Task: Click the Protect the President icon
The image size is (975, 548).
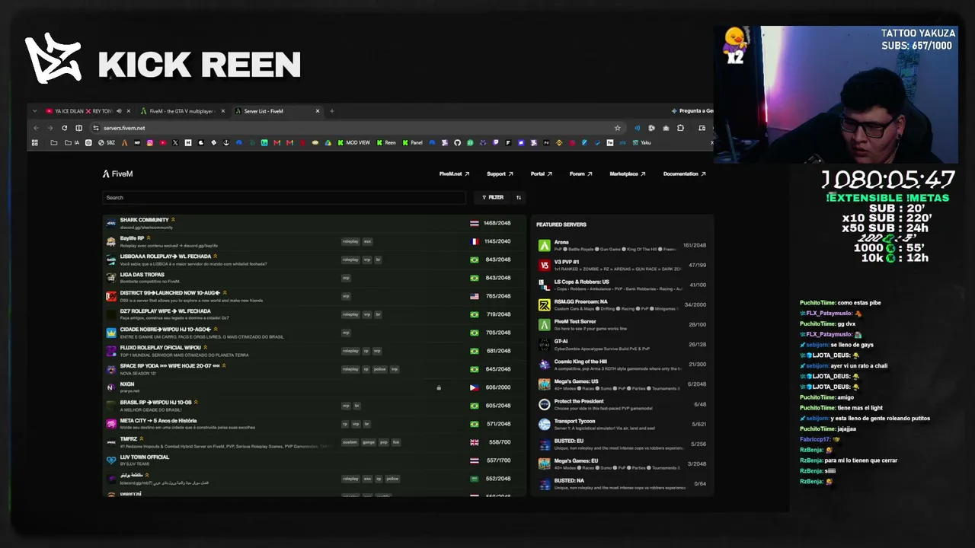Action: coord(544,404)
